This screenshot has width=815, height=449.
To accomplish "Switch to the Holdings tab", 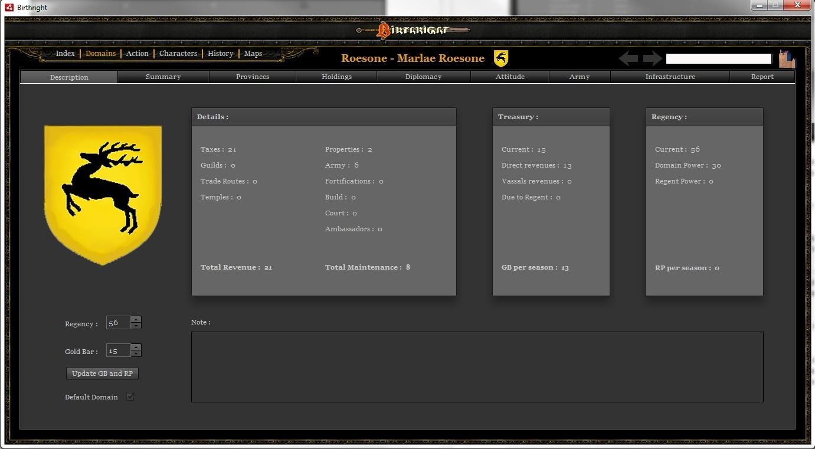I will coord(336,77).
